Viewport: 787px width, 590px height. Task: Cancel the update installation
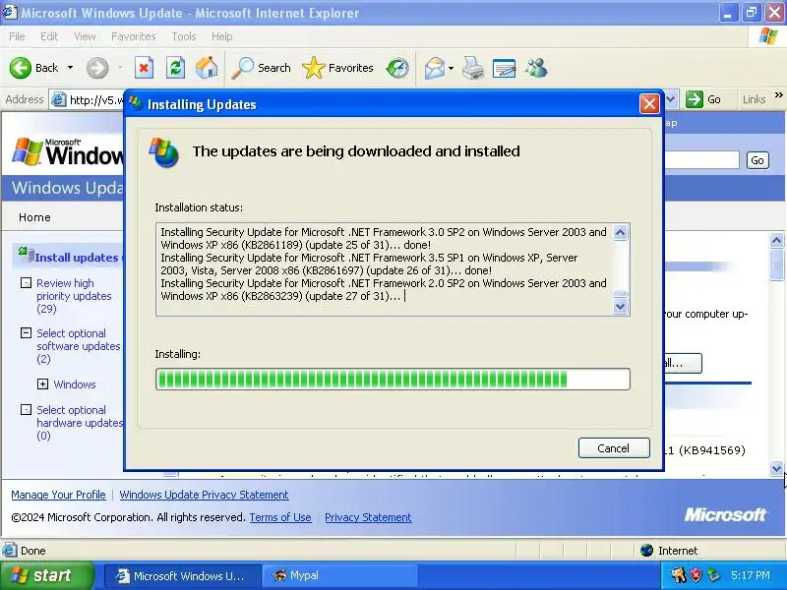click(614, 448)
